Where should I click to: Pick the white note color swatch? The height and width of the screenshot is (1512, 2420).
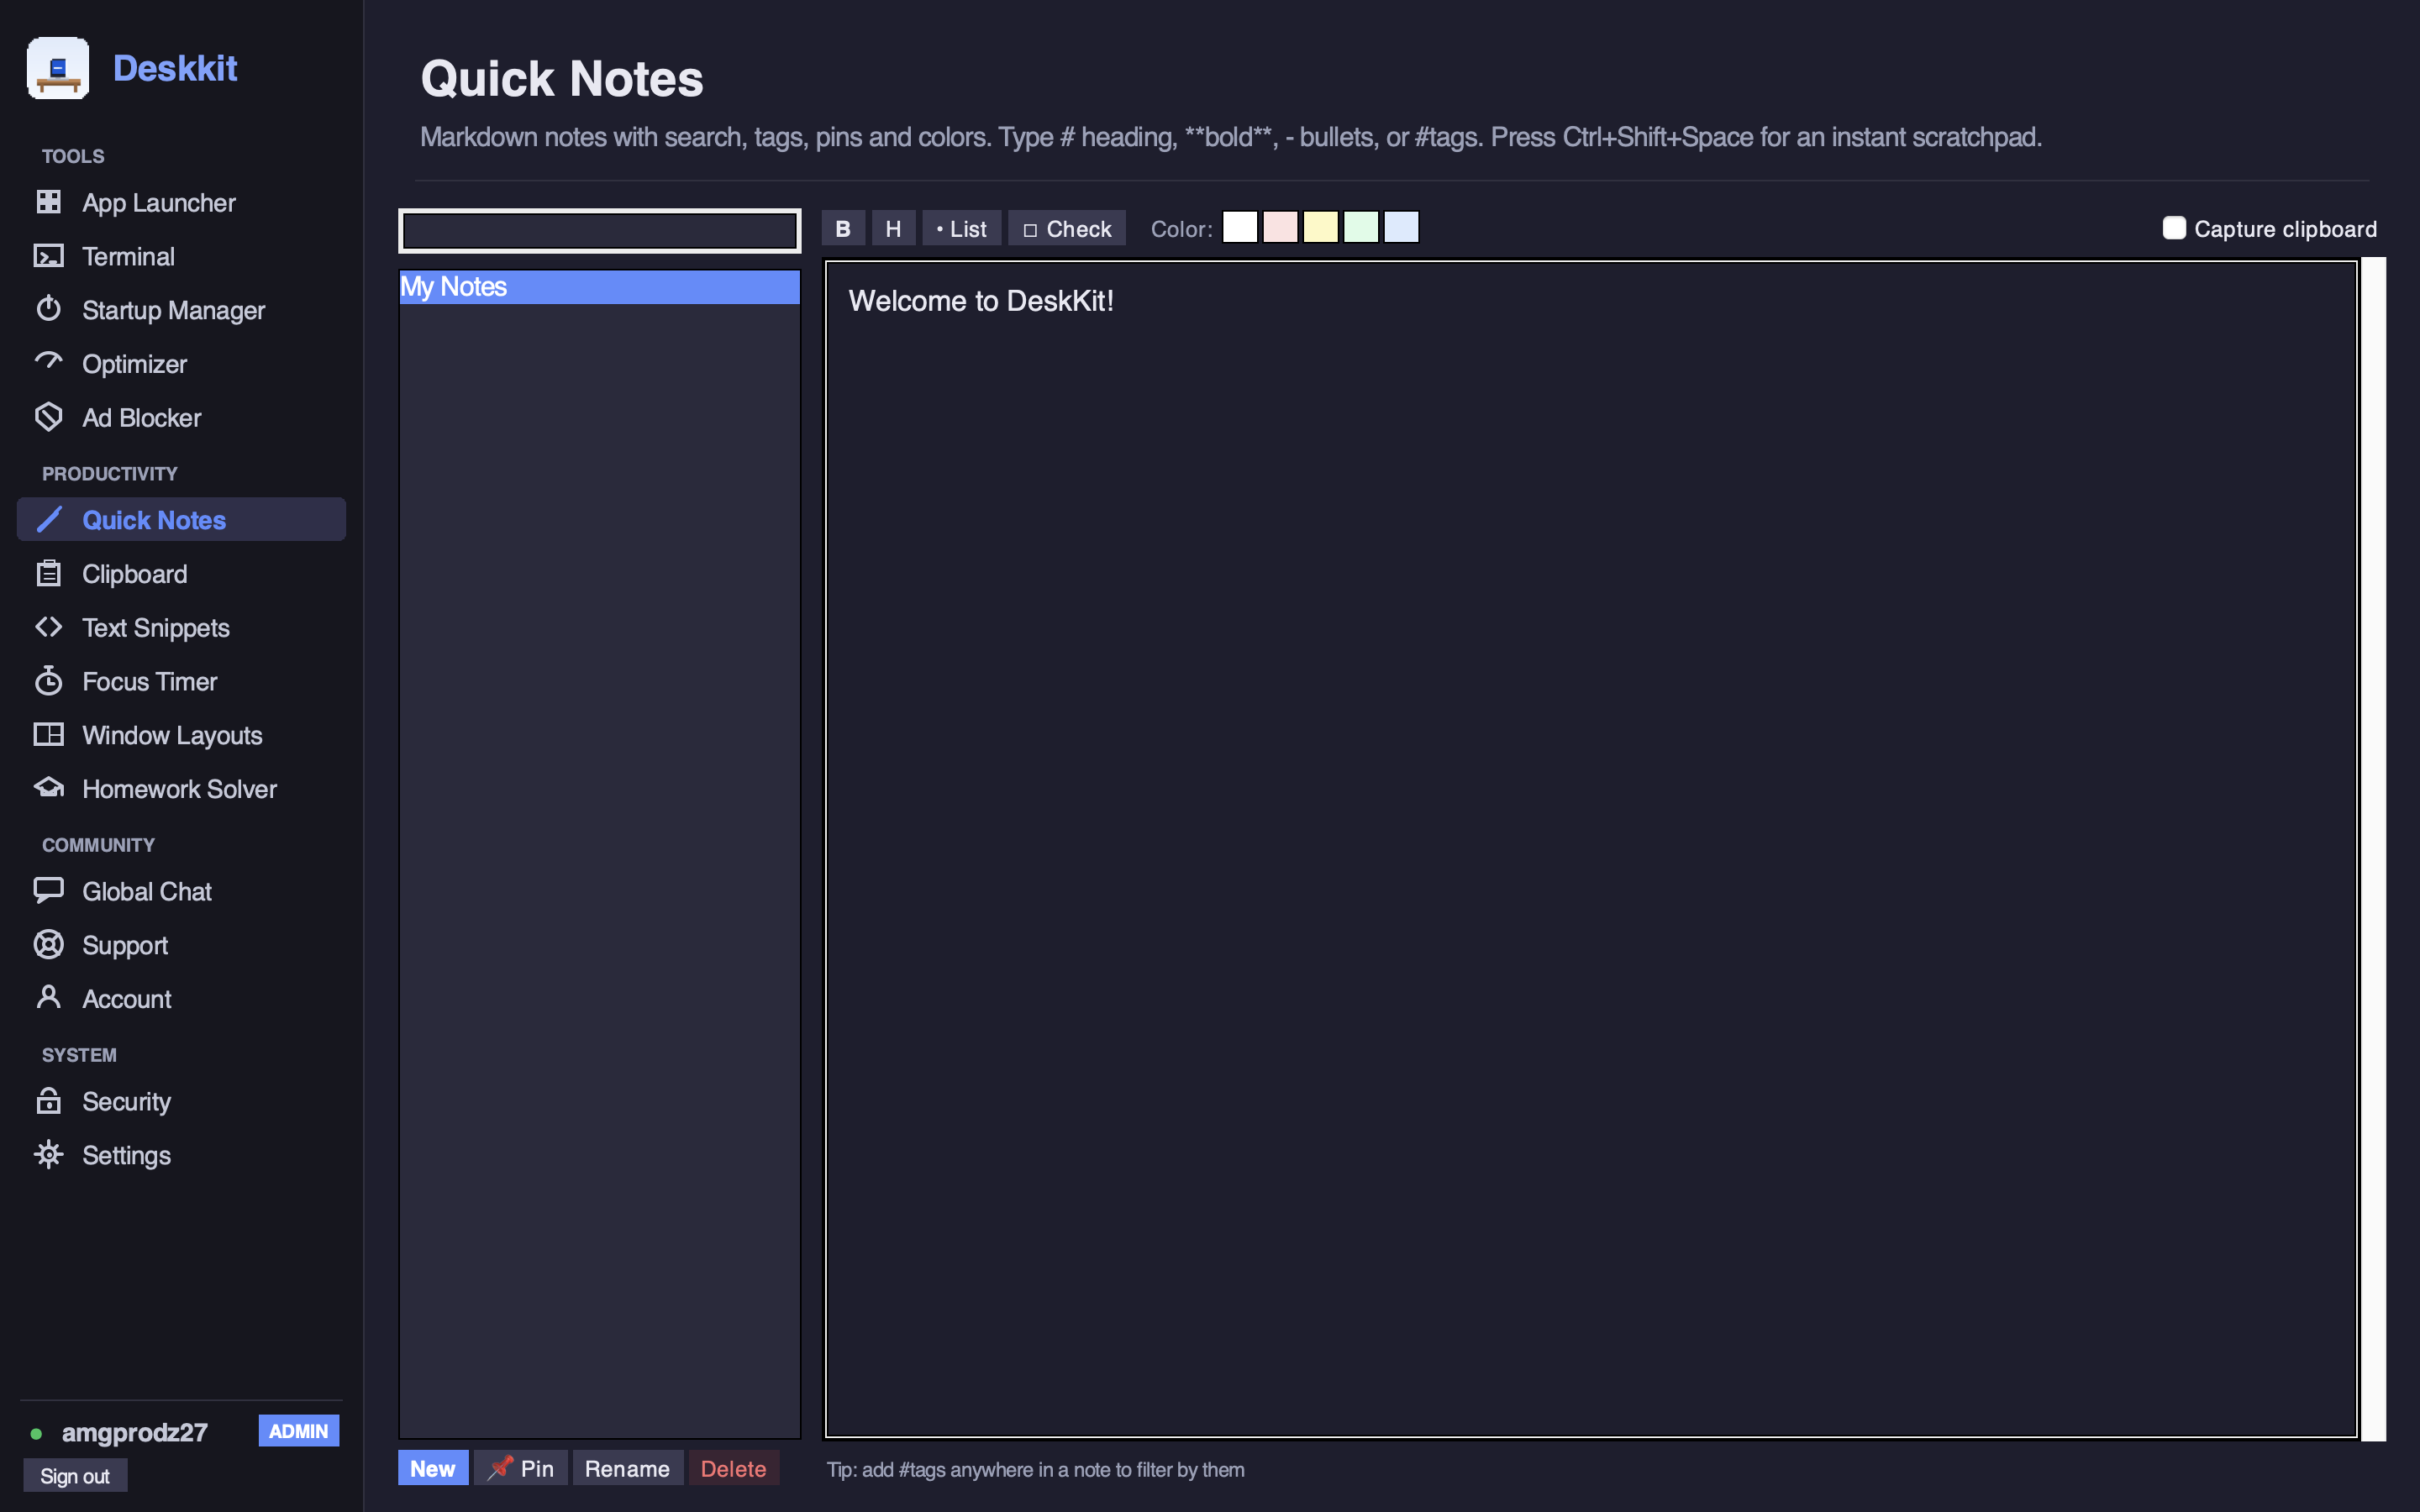coord(1239,227)
